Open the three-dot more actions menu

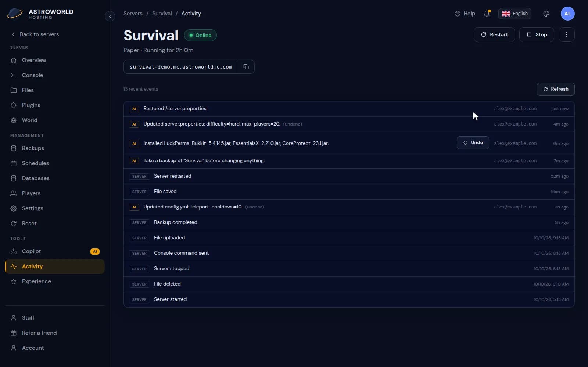[566, 34]
